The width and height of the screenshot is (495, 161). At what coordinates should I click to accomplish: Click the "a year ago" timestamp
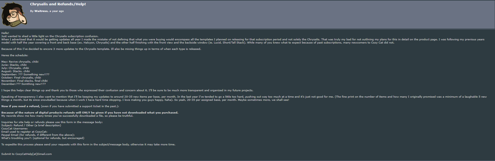(56, 11)
